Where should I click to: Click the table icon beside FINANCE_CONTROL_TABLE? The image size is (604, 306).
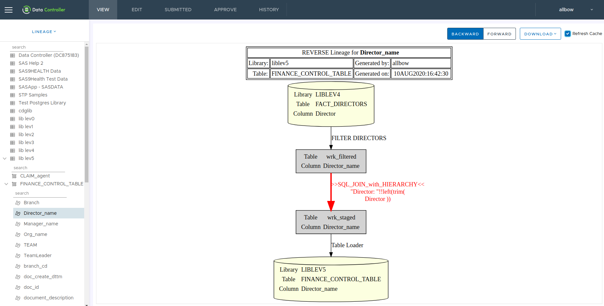pos(14,184)
